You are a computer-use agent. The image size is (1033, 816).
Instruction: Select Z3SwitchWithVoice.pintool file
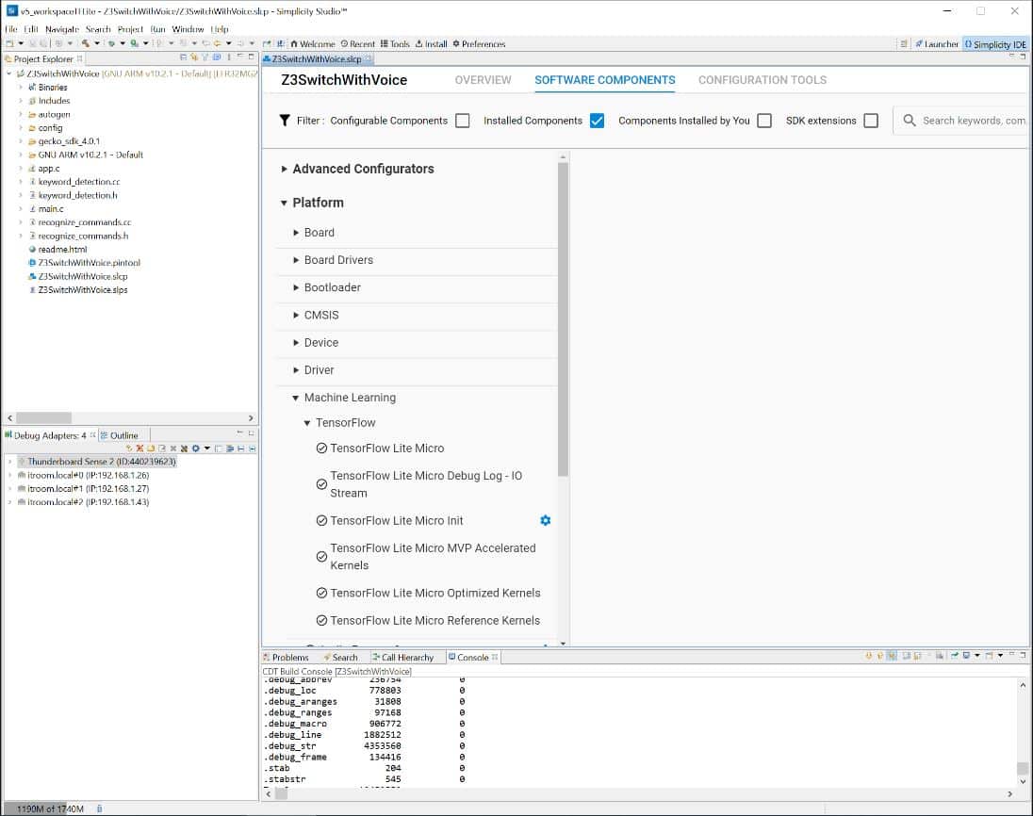pos(89,263)
